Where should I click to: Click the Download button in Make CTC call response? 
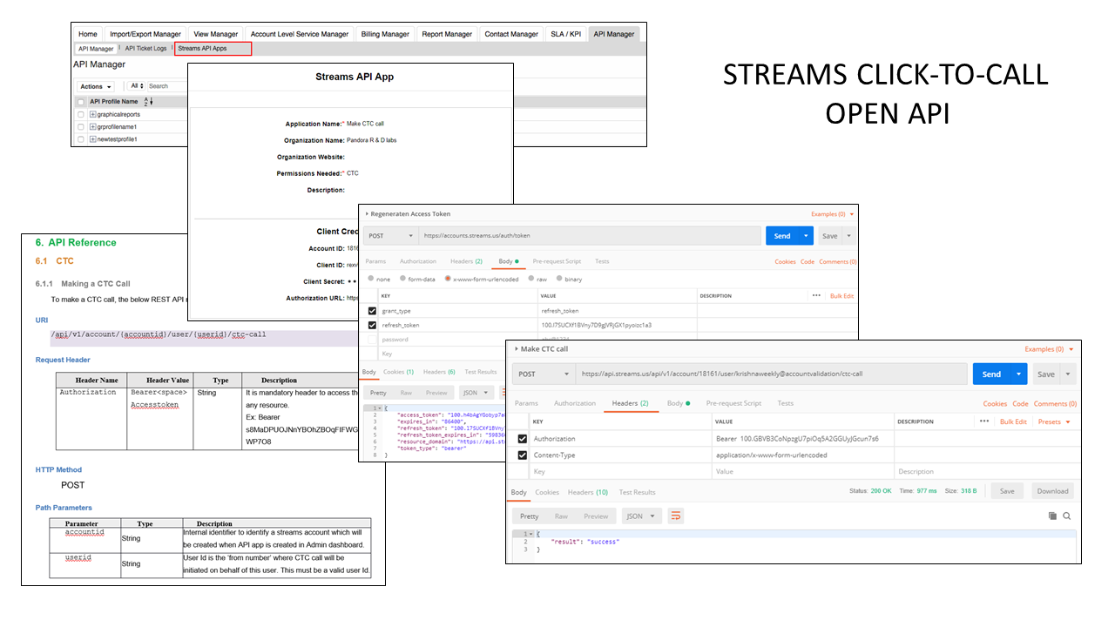(1052, 491)
